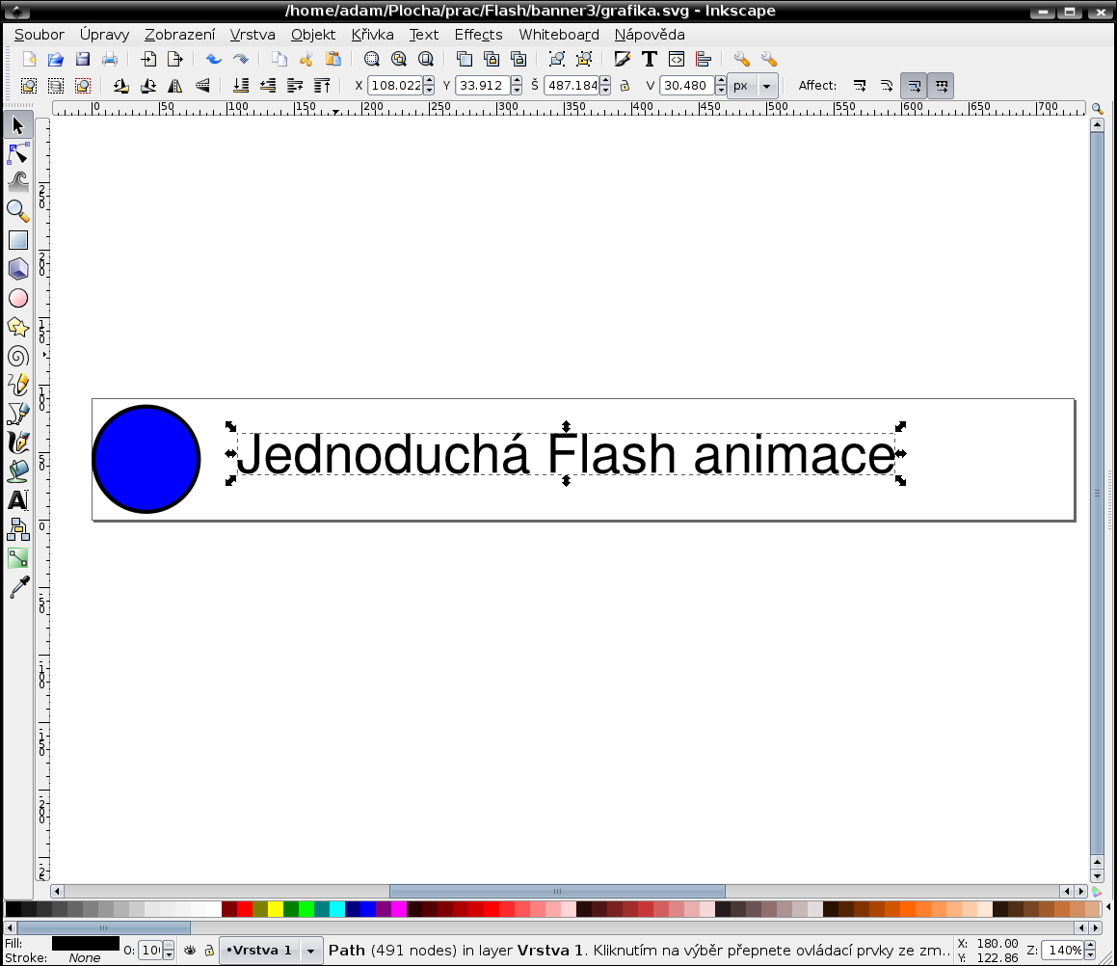Toggle width/height lock ratio icon
The height and width of the screenshot is (966, 1117).
(625, 86)
